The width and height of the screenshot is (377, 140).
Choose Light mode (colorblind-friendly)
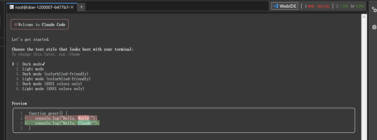point(56,79)
